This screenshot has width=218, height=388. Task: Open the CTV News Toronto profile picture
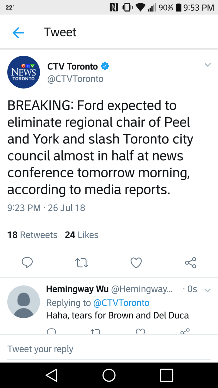24,72
